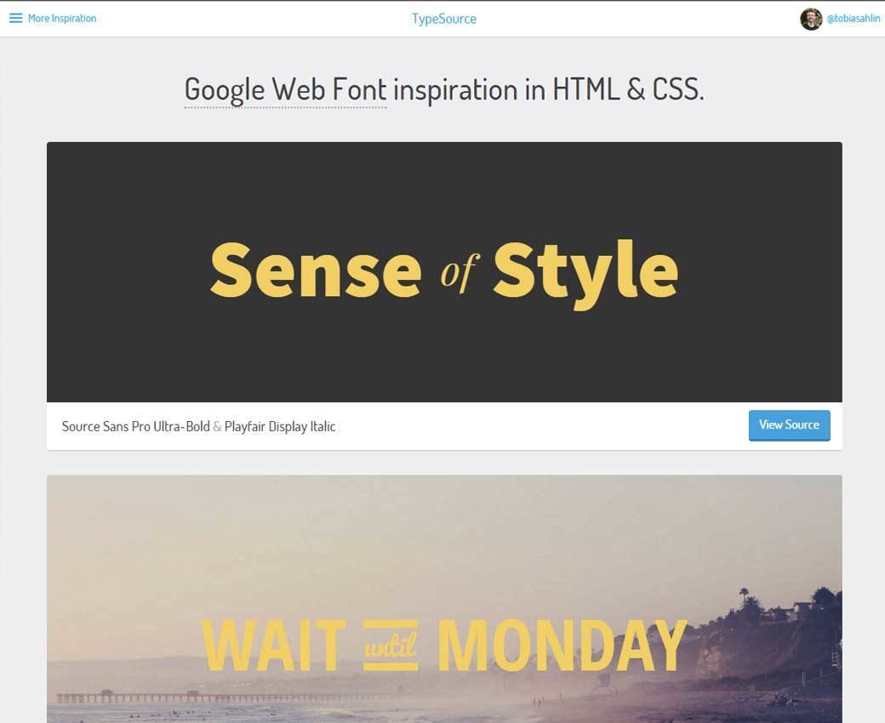The height and width of the screenshot is (723, 885).
Task: Click the 'until' script emblem icon
Action: 391,646
